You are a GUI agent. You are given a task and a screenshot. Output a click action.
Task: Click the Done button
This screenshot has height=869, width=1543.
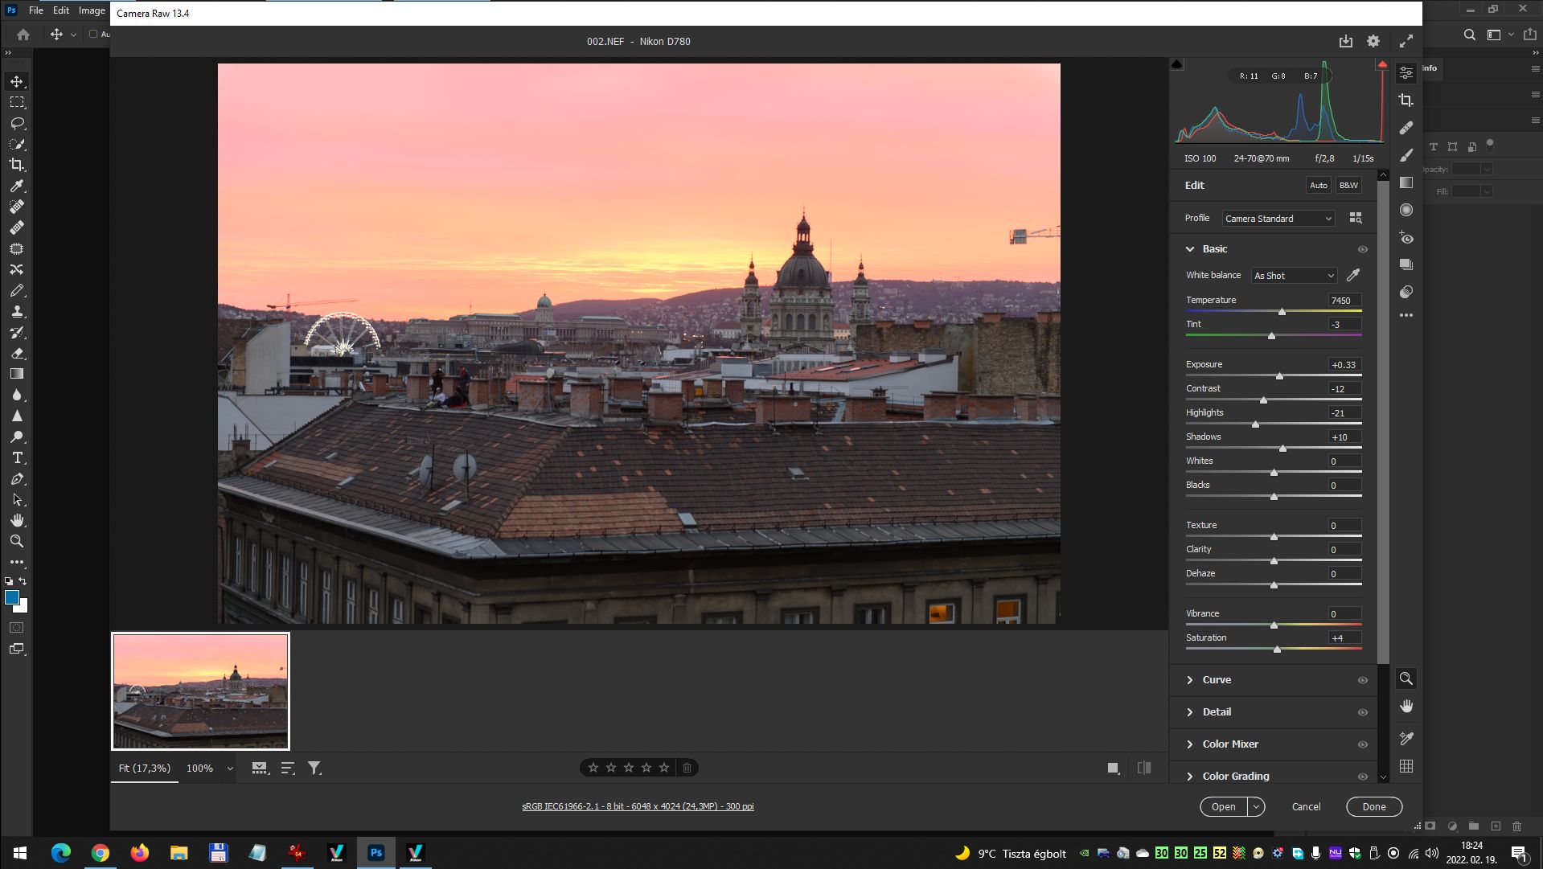(x=1373, y=806)
